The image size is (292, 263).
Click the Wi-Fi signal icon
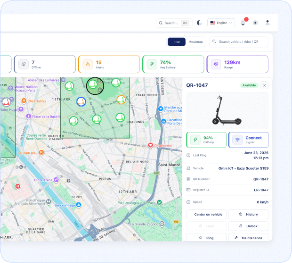coord(237,139)
